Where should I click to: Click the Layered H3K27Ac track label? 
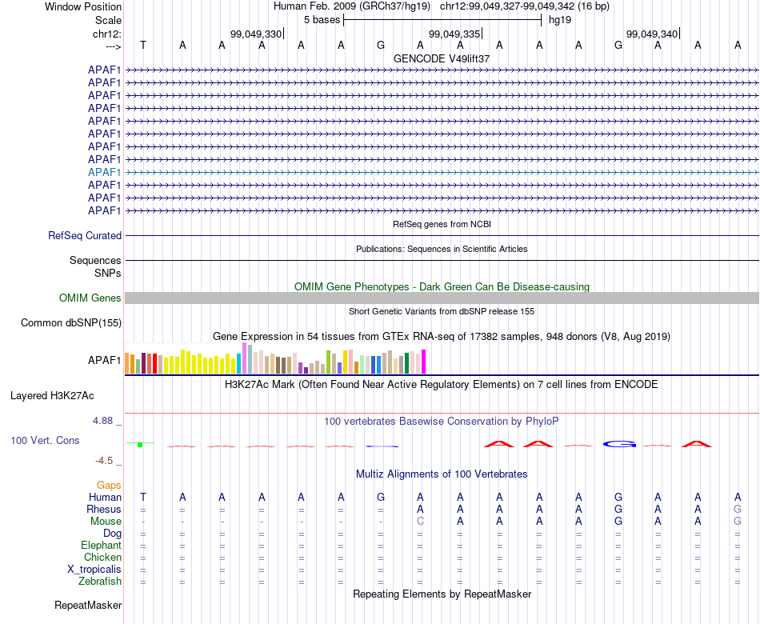coord(52,396)
